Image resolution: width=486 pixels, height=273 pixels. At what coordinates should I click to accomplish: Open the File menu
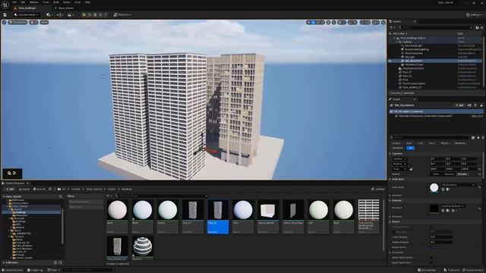click(14, 2)
